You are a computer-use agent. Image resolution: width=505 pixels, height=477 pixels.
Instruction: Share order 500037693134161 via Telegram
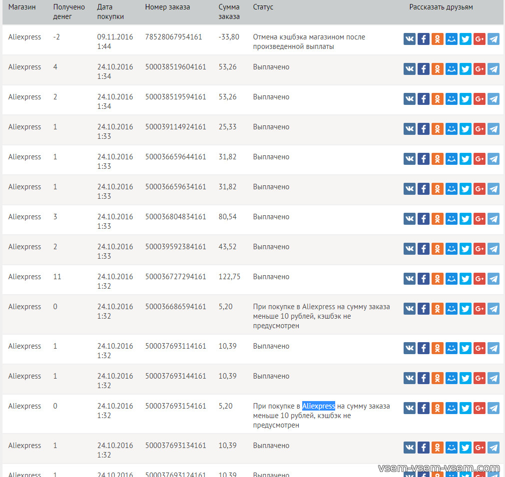coord(493,448)
